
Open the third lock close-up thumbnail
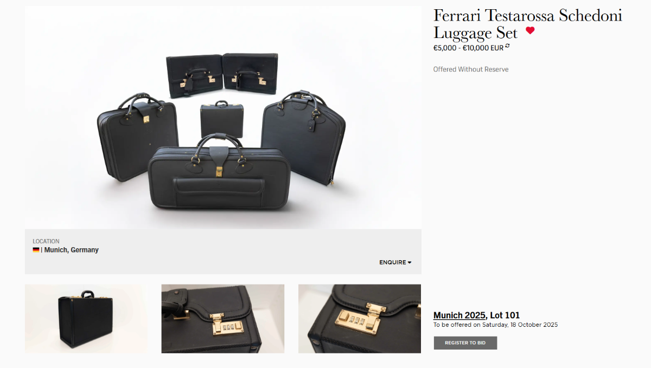click(360, 319)
